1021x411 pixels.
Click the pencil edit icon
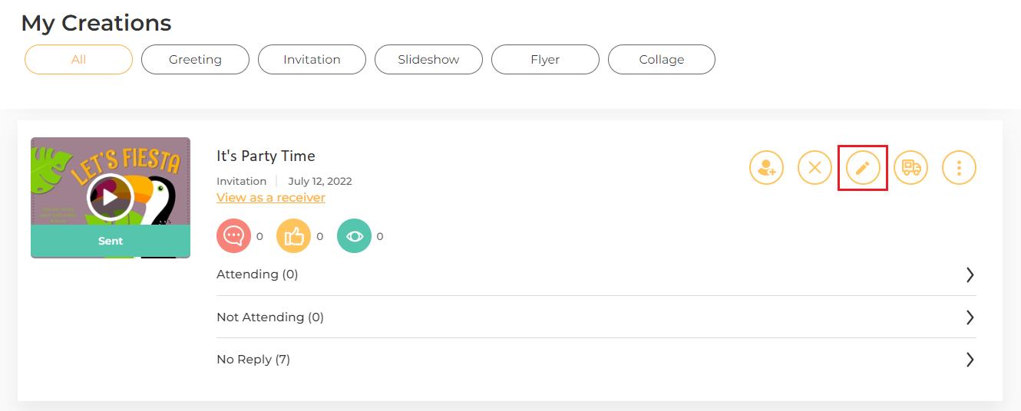[863, 167]
